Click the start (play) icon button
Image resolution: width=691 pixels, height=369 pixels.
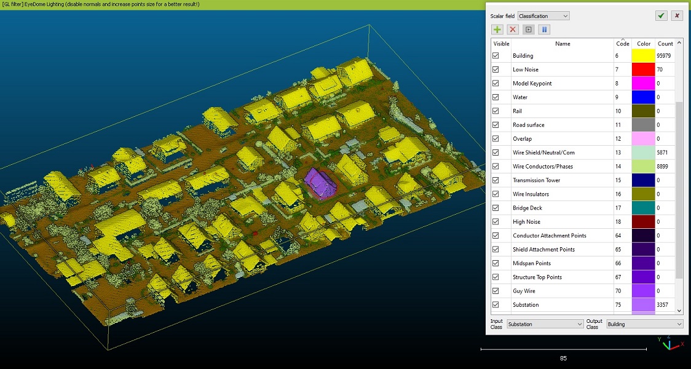tap(528, 30)
